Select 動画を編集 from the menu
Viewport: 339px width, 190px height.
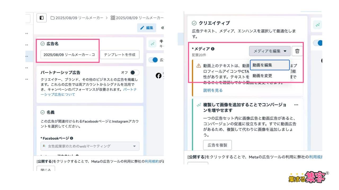coord(270,65)
